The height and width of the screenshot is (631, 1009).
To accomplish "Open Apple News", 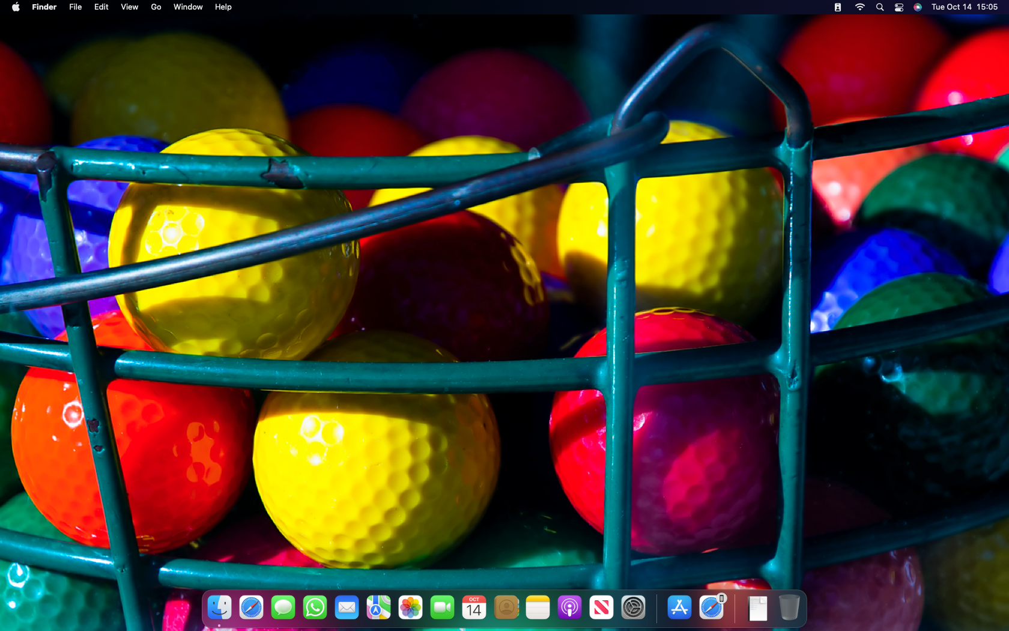I will (x=601, y=608).
